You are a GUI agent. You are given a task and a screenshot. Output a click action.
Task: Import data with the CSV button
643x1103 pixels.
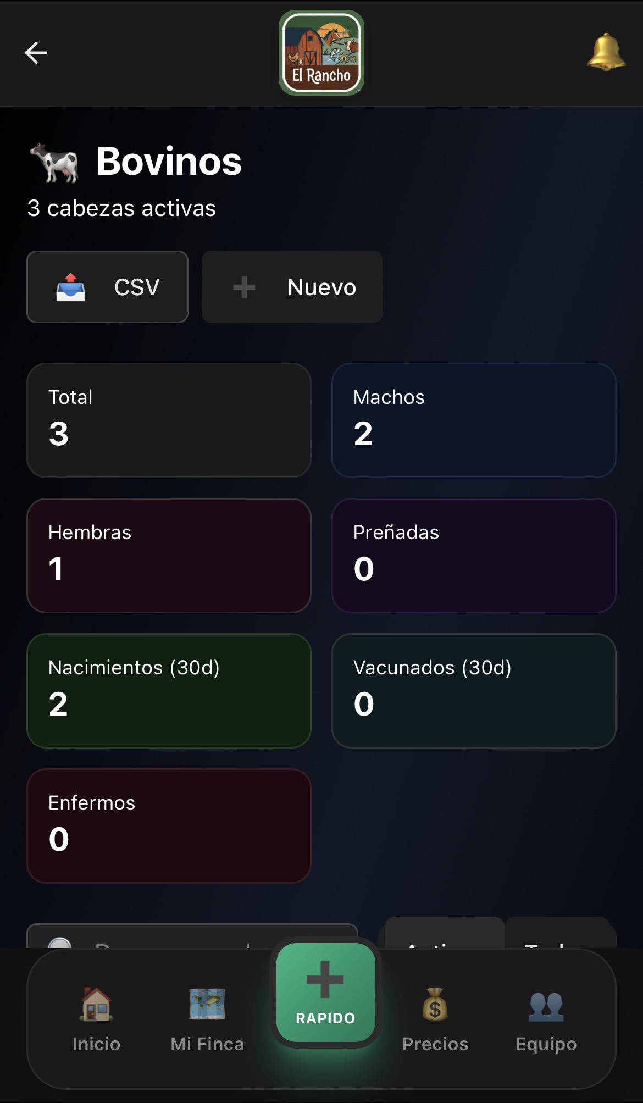108,287
